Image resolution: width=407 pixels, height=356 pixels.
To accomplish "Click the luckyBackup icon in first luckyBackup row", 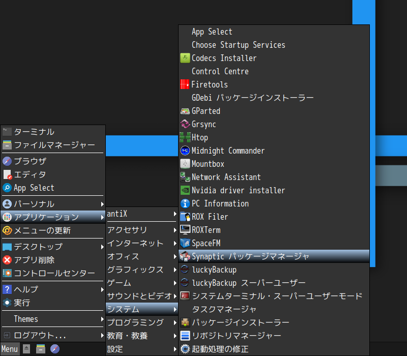I will [185, 270].
